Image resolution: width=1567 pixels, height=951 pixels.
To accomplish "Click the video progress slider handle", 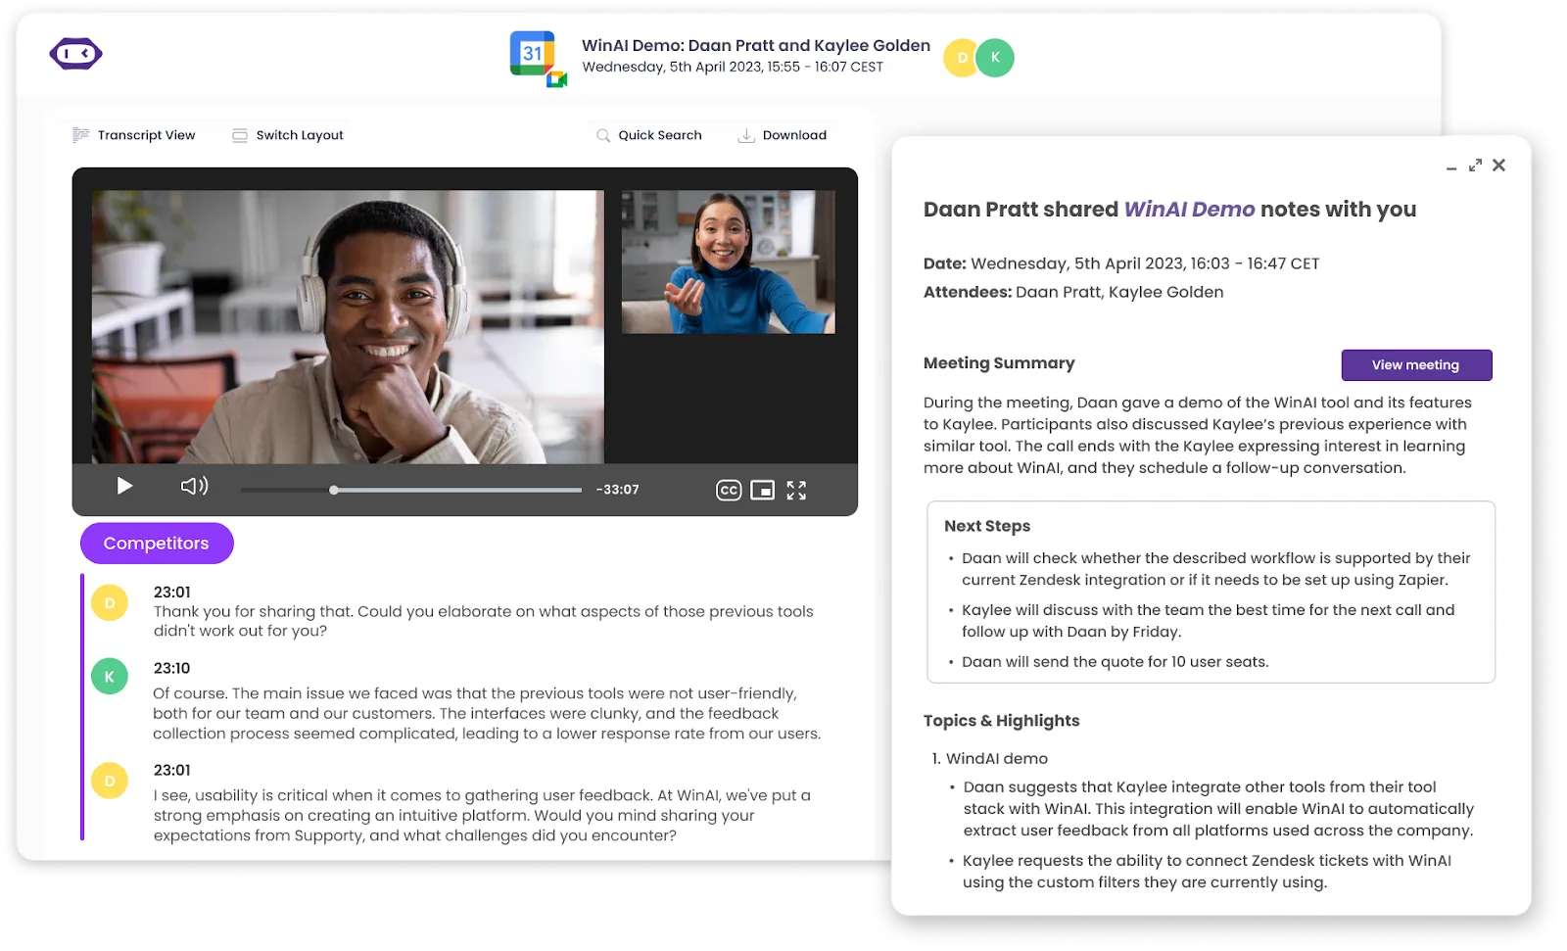I will click(x=334, y=490).
